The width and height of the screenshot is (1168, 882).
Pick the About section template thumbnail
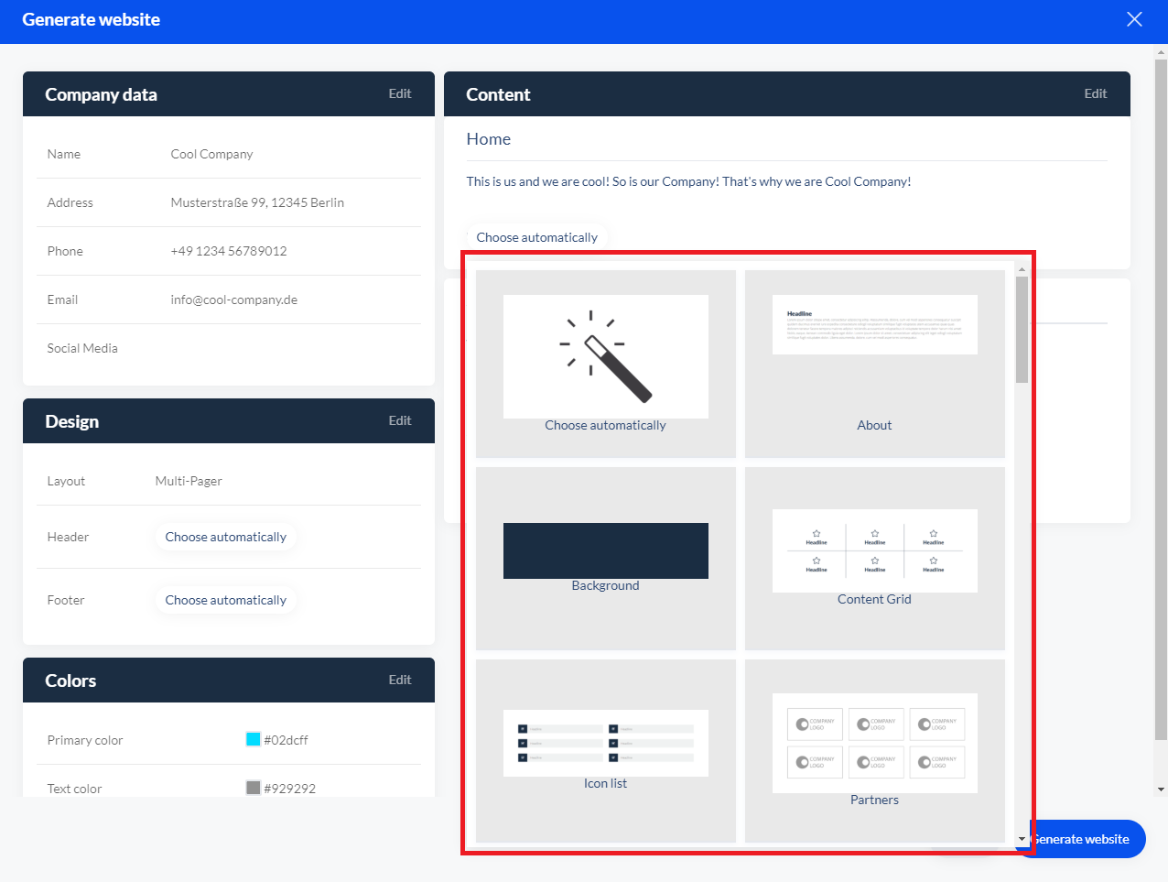pyautogui.click(x=874, y=364)
